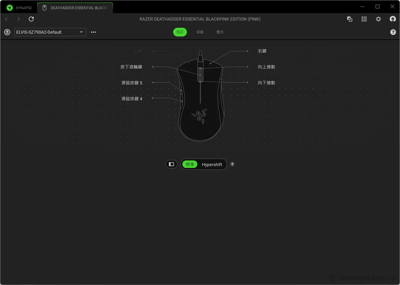This screenshot has height=285, width=400.
Task: Toggle the sidebar panel view icon
Action: [171, 164]
